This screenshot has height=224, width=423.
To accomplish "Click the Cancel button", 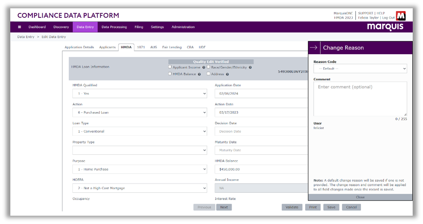I will click(351, 207).
